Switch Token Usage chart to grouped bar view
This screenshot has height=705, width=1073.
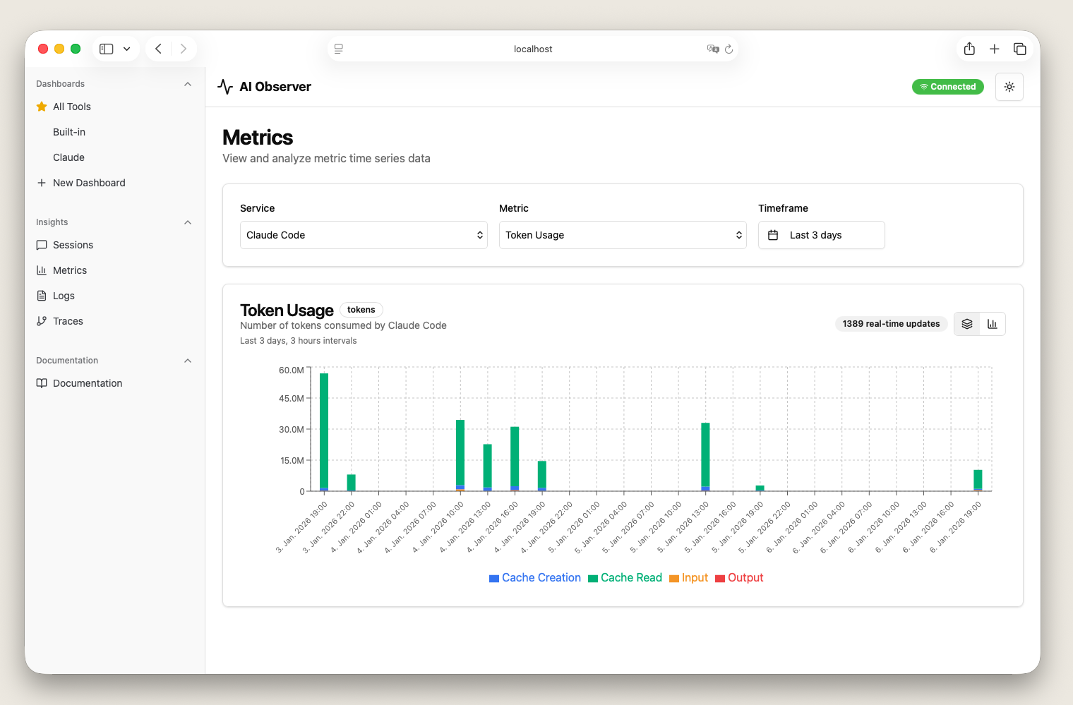(993, 324)
